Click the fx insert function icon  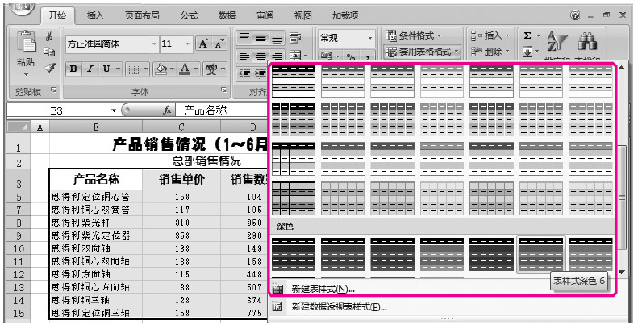pyautogui.click(x=167, y=110)
